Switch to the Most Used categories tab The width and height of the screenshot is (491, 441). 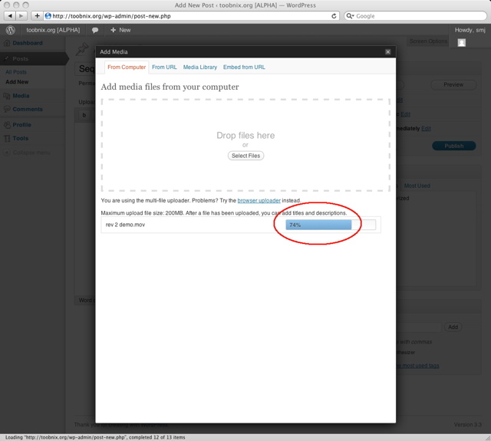coord(417,186)
